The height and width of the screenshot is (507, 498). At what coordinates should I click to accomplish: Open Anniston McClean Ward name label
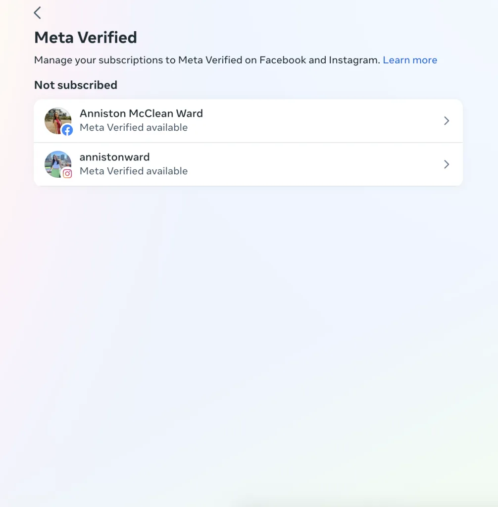pyautogui.click(x=141, y=113)
